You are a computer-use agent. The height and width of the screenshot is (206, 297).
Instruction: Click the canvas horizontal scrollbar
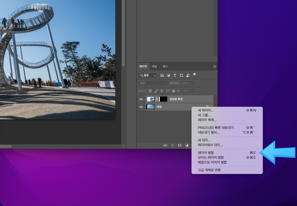[6, 146]
